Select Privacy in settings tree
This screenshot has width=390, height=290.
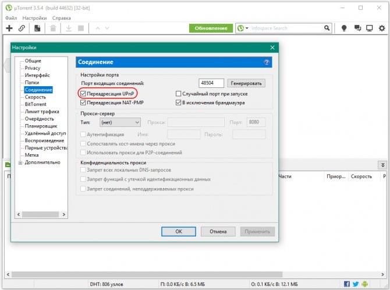pyautogui.click(x=33, y=68)
